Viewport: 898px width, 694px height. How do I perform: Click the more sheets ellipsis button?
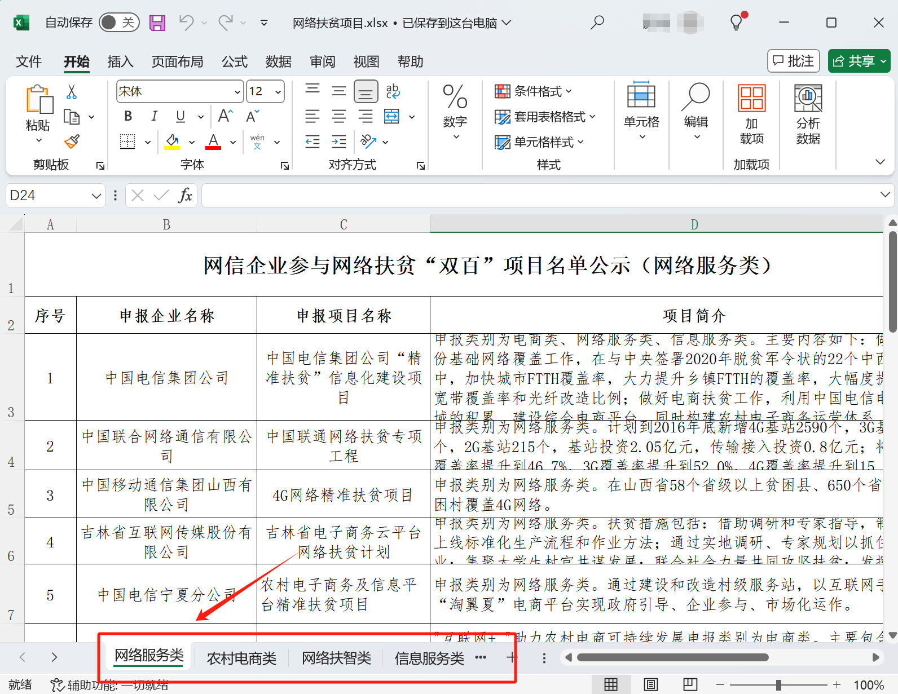coord(481,657)
